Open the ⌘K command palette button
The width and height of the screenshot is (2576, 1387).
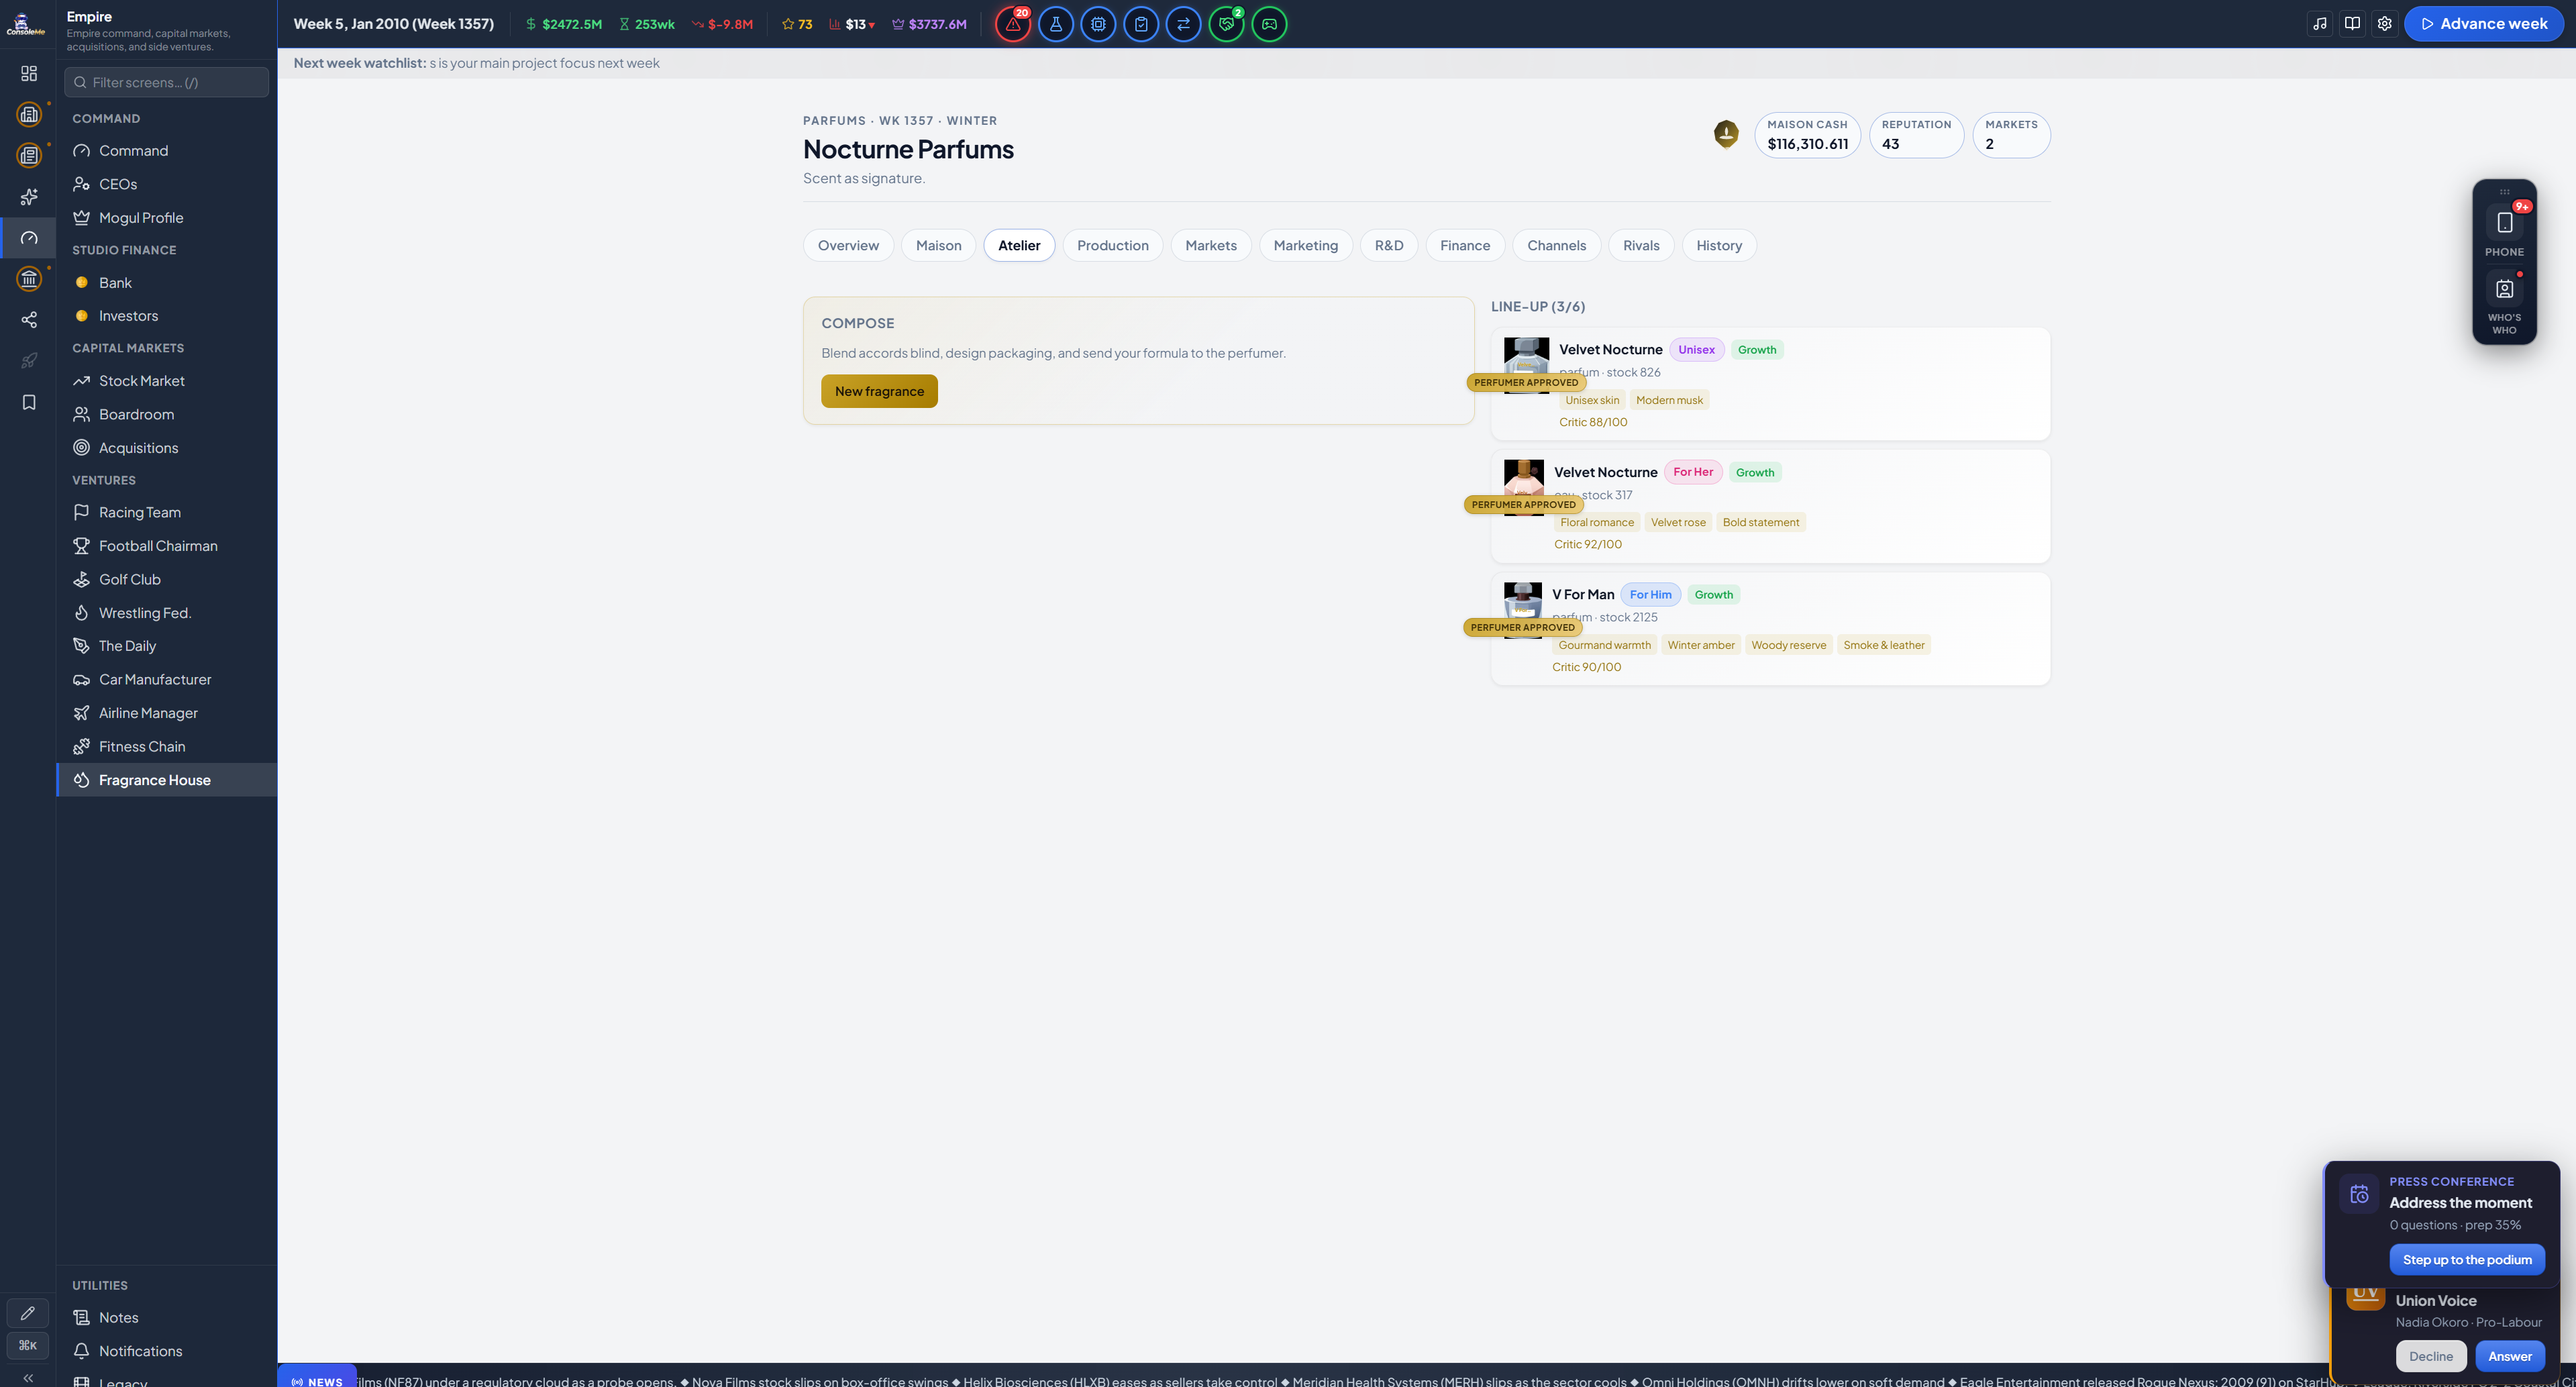pyautogui.click(x=28, y=1345)
